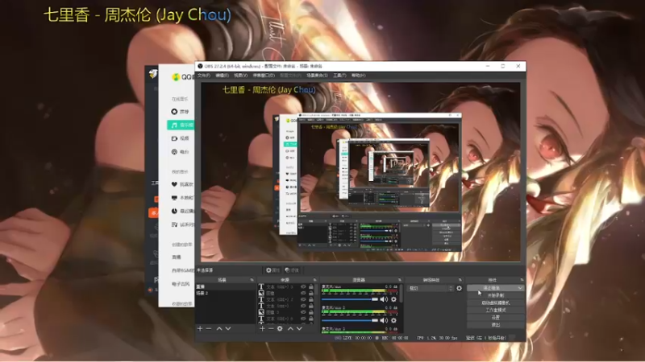Open 推荐 in QQ Music sidebar
Image resolution: width=645 pixels, height=362 pixels.
[180, 112]
